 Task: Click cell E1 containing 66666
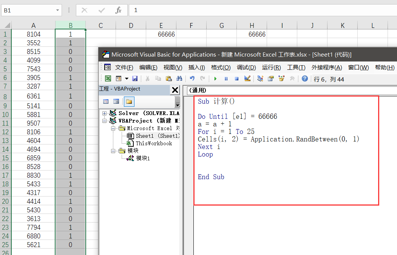pyautogui.click(x=161, y=34)
